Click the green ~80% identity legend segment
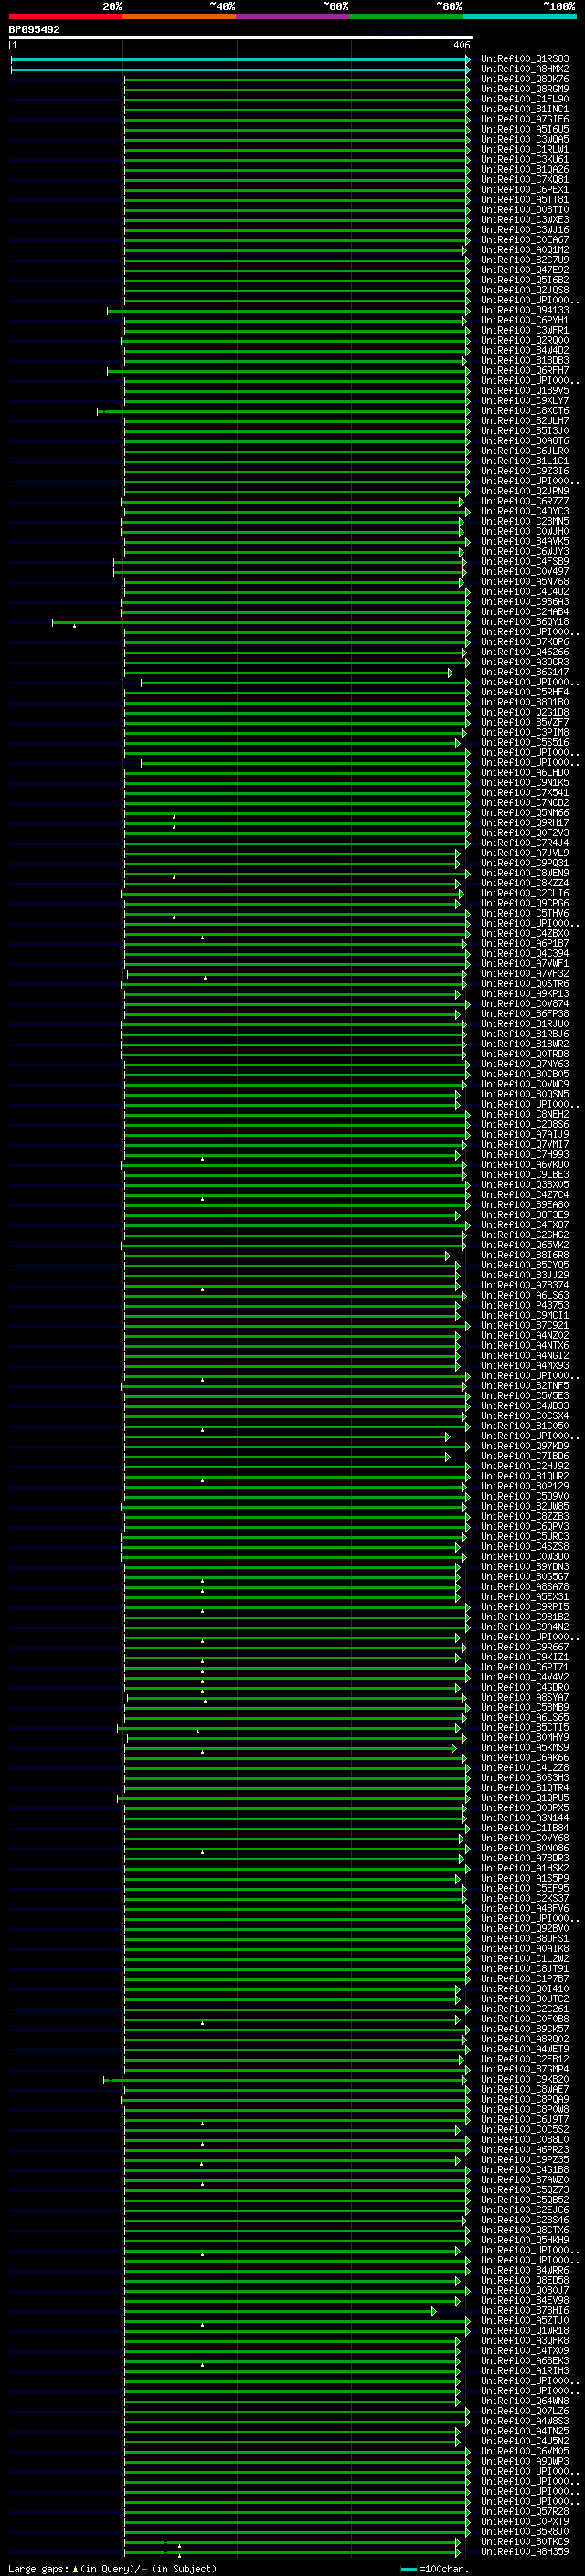585x2576 pixels. [406, 16]
